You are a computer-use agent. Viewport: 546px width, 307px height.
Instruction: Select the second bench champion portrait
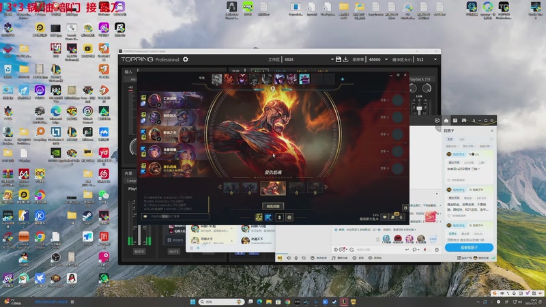tap(229, 79)
